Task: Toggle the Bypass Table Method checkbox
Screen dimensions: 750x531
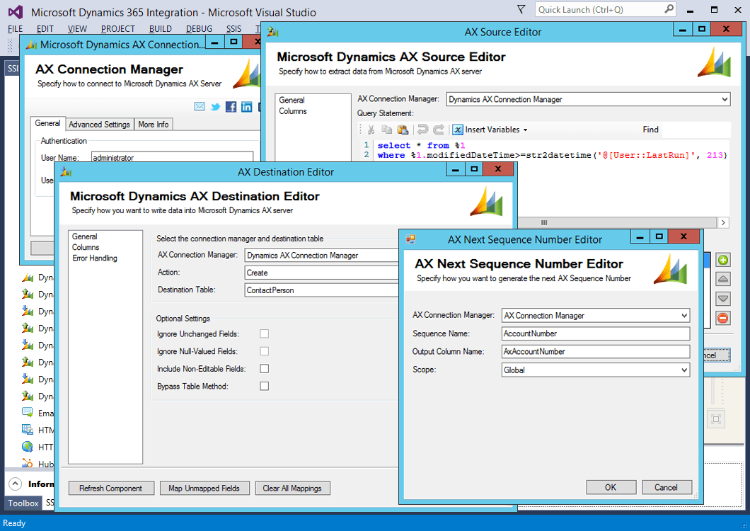Action: (x=264, y=386)
